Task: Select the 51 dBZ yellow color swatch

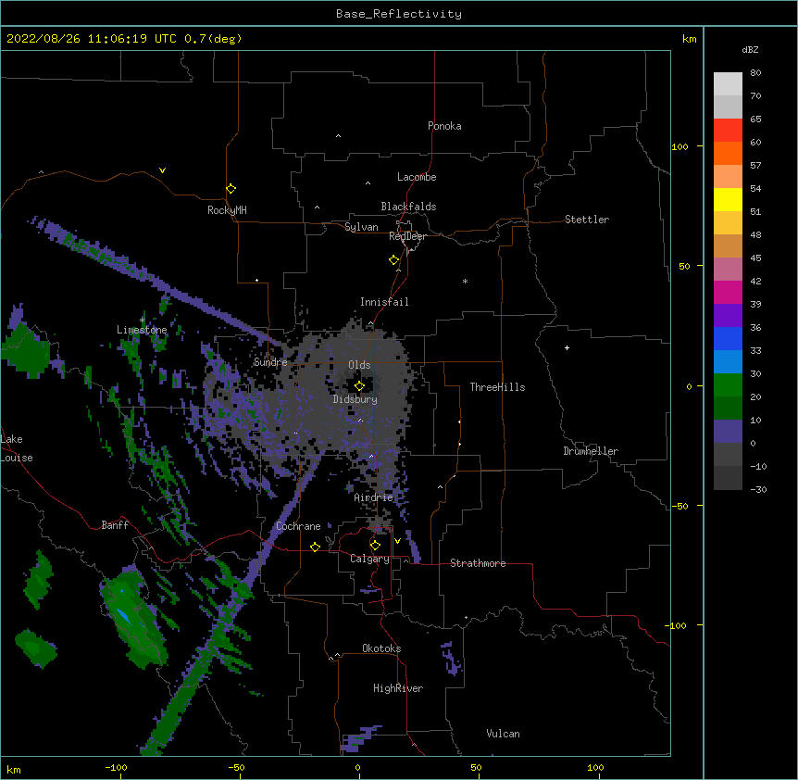Action: pyautogui.click(x=728, y=222)
